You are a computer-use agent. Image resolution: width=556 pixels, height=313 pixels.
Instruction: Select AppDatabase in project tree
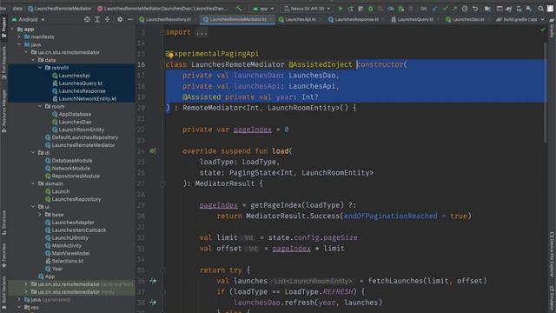[x=71, y=114]
